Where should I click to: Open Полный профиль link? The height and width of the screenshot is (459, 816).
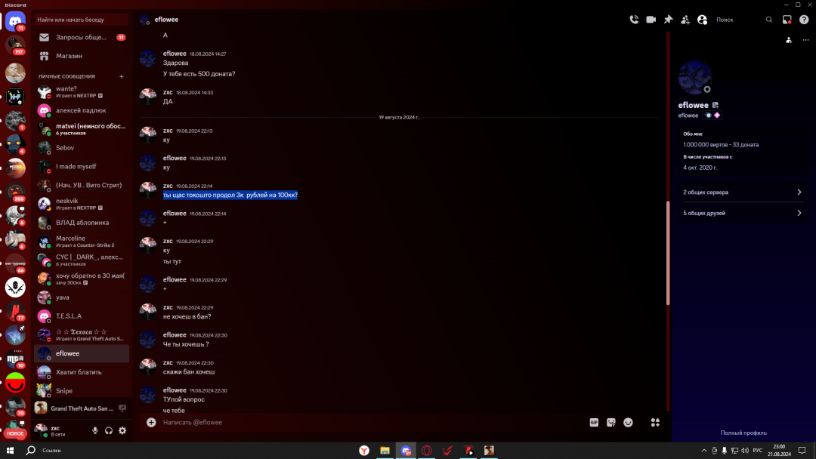coord(743,433)
